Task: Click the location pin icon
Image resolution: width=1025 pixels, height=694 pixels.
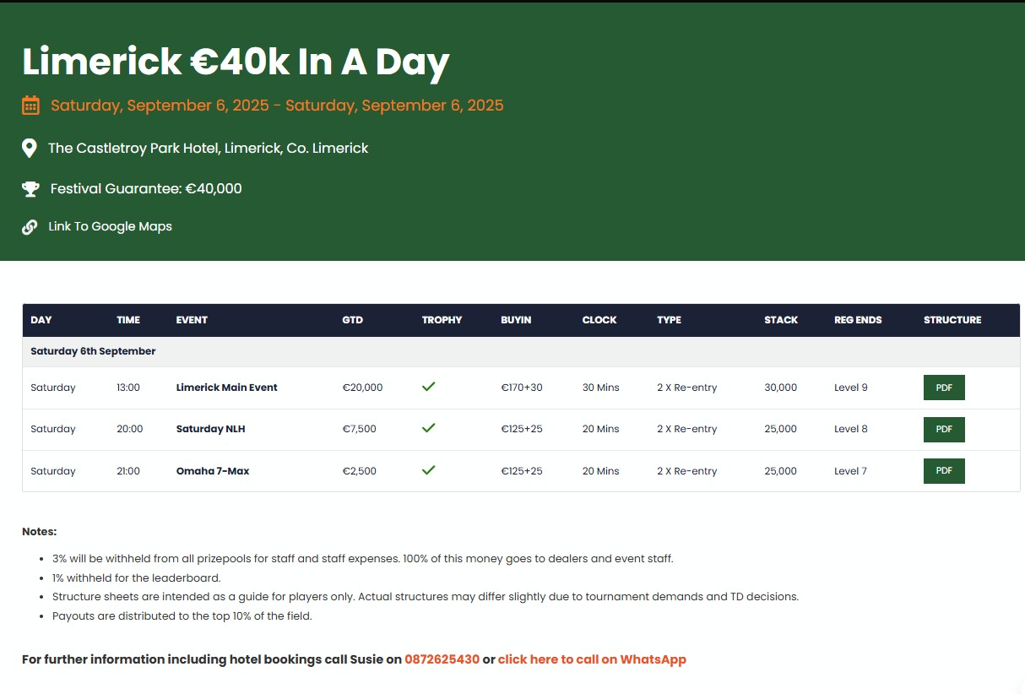Action: pos(30,149)
